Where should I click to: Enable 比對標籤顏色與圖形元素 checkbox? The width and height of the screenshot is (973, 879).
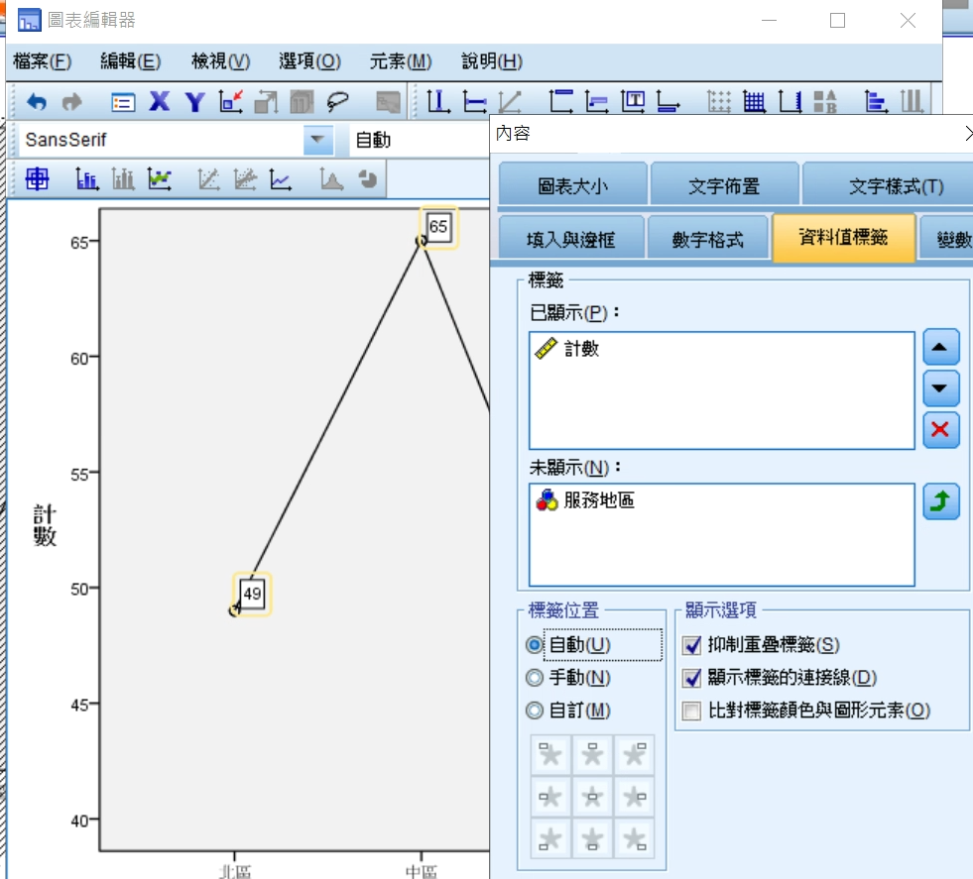coord(692,711)
